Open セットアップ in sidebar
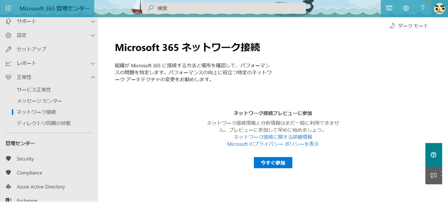The image size is (448, 202). (x=31, y=49)
